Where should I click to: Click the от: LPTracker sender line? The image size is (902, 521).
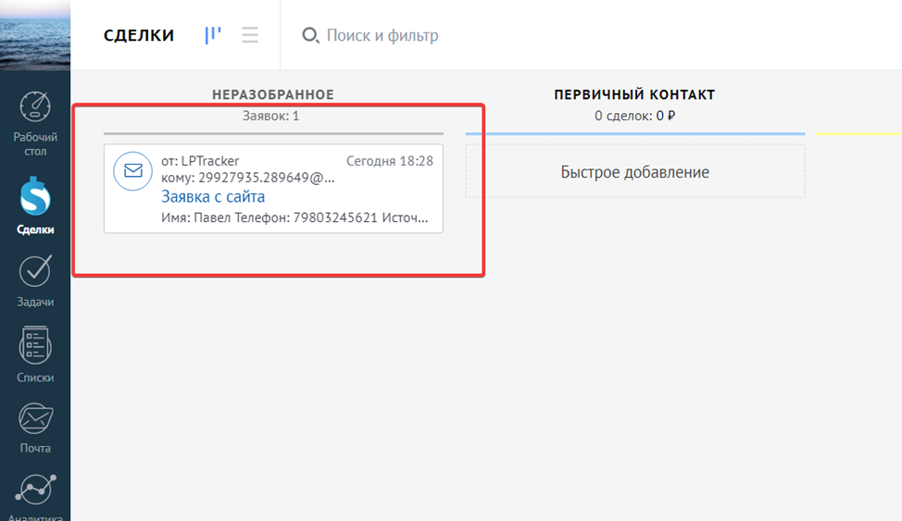200,161
